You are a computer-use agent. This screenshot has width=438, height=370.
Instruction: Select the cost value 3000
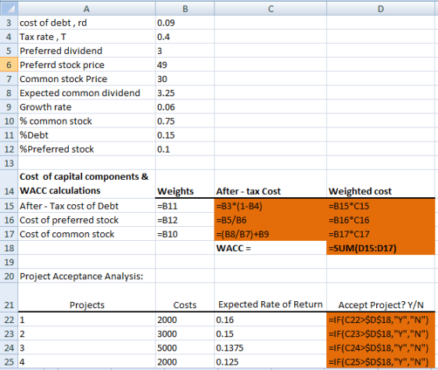[x=185, y=333]
